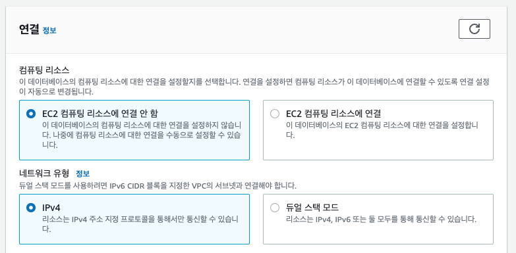
Task: Click the IPv4 option title text
Action: (51, 208)
